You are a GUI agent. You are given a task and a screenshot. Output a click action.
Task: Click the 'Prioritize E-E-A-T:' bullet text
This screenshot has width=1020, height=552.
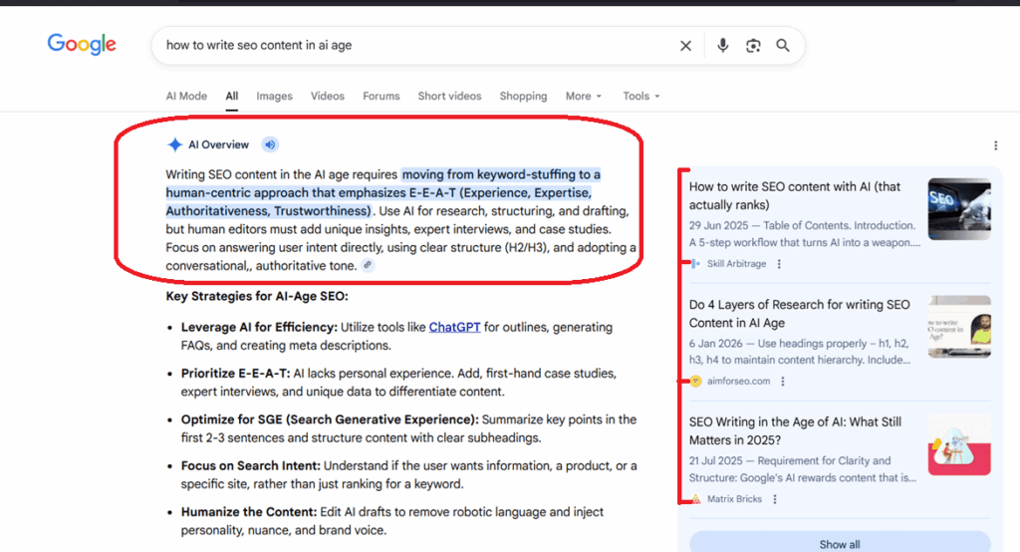coord(235,373)
